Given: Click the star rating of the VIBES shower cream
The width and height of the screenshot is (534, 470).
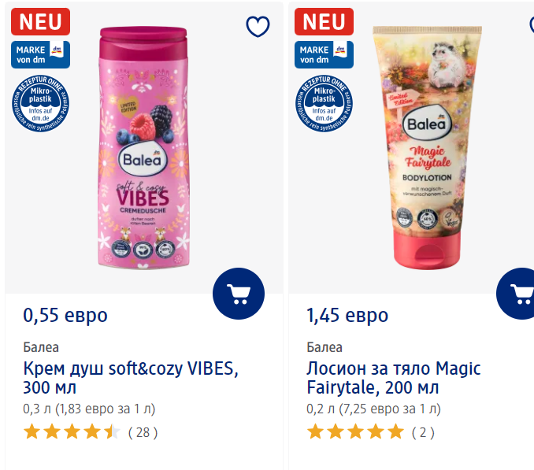Looking at the screenshot, I should [72, 431].
